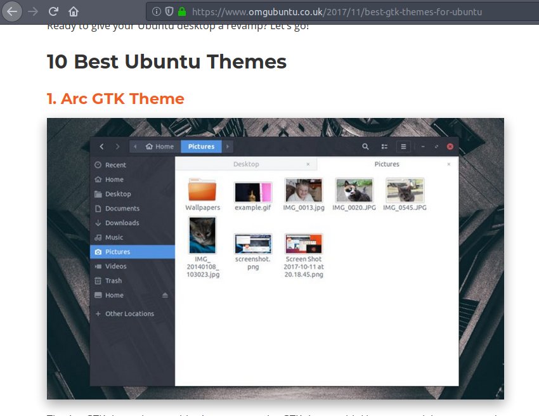The height and width of the screenshot is (416, 539).
Task: Select the screenshot.png thumbnail
Action: point(253,244)
